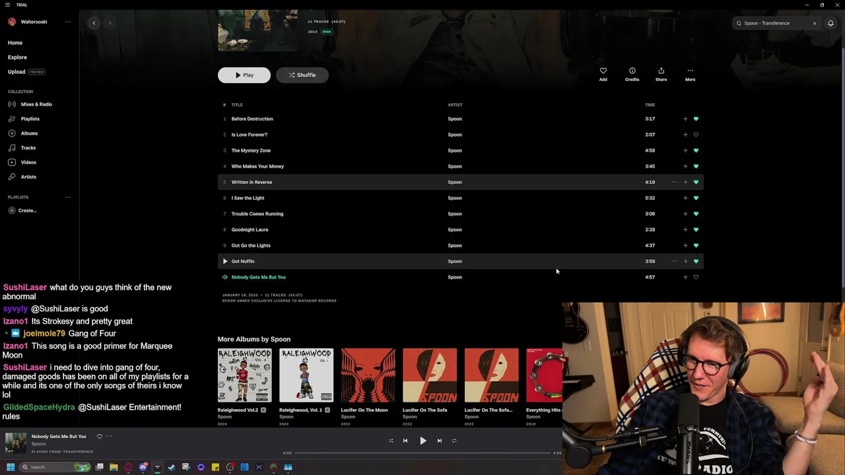Favorite Nobody Gets Me But You row

coord(696,277)
